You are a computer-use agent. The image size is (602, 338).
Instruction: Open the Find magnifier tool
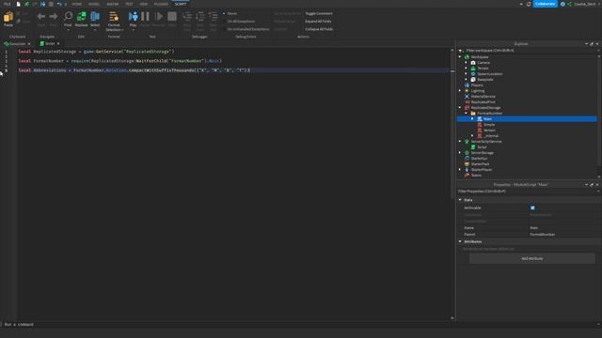click(x=68, y=16)
